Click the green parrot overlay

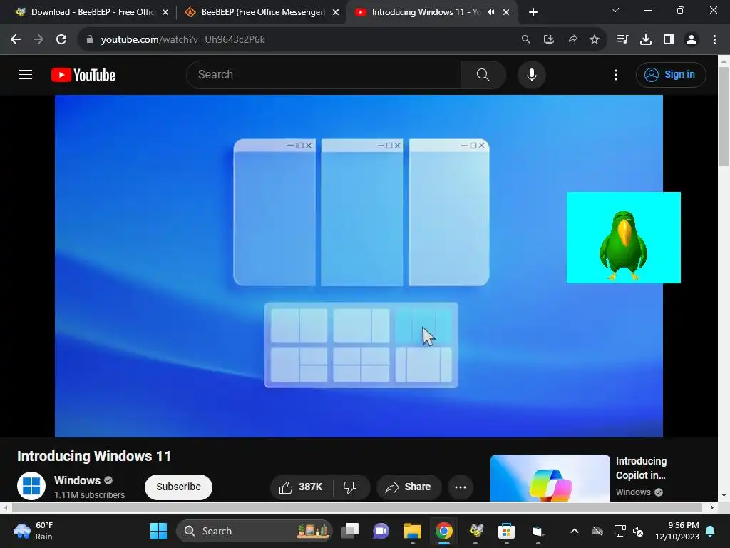point(623,238)
